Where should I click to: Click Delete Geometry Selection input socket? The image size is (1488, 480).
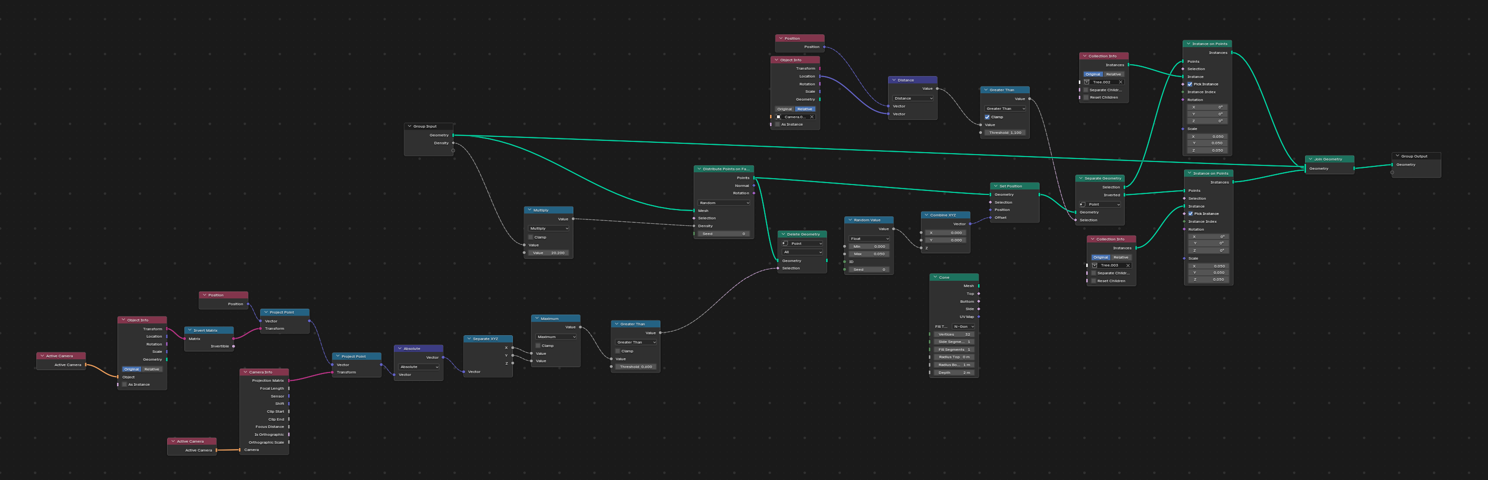pyautogui.click(x=778, y=268)
